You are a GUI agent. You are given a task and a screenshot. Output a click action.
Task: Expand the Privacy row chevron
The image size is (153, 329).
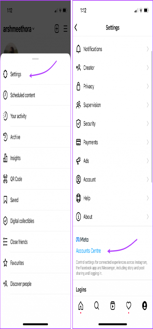148,86
